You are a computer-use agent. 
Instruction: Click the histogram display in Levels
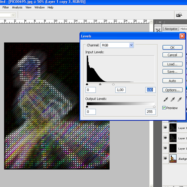pos(120,69)
